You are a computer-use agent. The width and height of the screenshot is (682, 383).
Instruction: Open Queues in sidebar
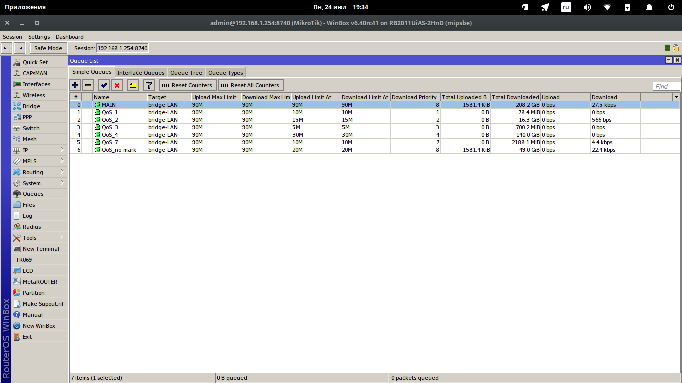click(x=39, y=194)
